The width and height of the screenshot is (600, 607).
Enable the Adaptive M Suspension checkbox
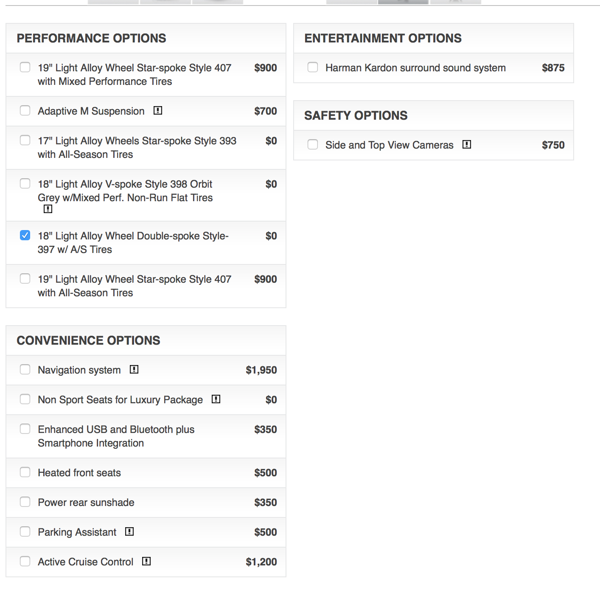pyautogui.click(x=25, y=110)
